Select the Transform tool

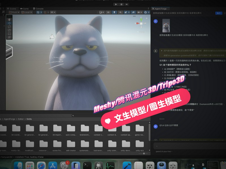[9, 37]
